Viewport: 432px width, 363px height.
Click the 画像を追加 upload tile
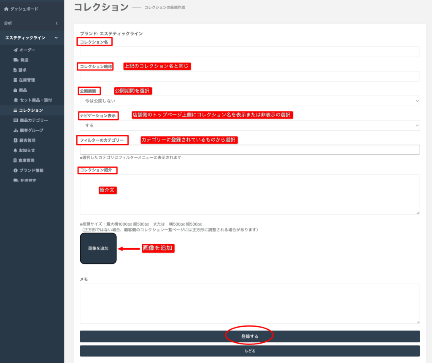98,249
